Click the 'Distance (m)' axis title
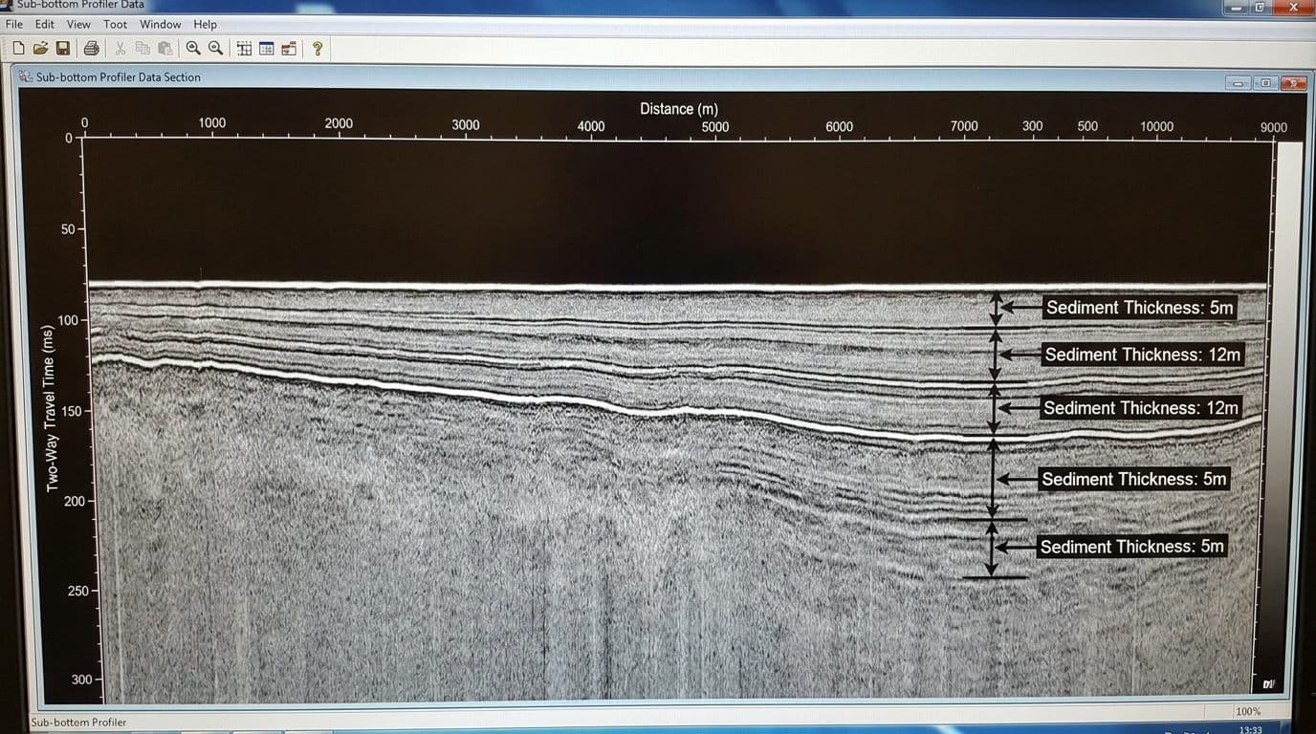The image size is (1316, 734). [x=678, y=109]
